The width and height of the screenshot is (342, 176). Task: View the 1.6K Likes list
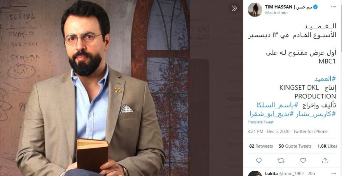(327, 146)
